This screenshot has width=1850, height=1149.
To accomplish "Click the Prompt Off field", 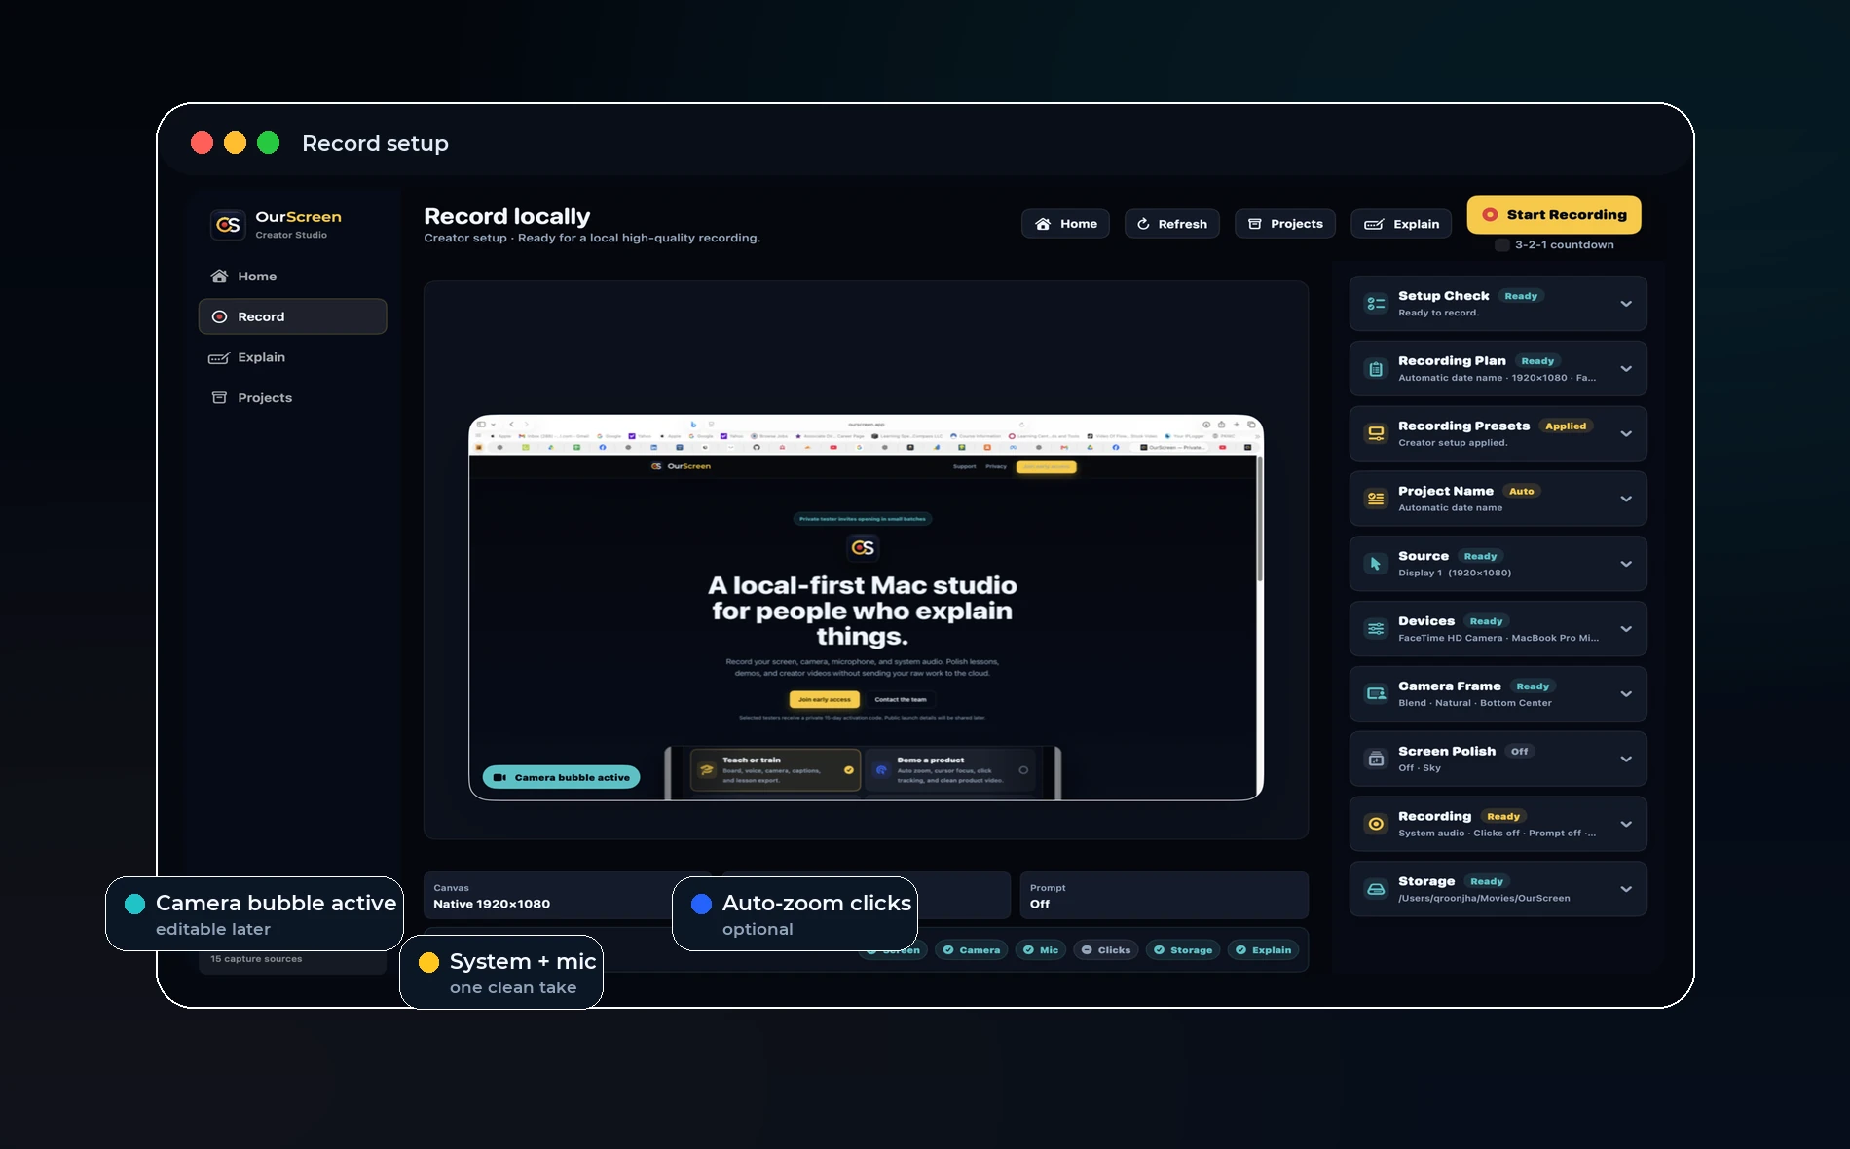I will click(1164, 896).
